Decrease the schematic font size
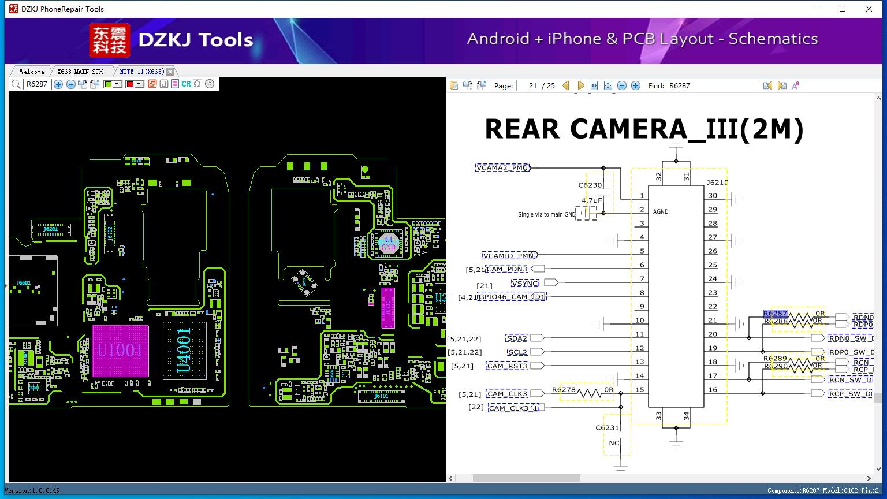The image size is (887, 499). click(795, 85)
